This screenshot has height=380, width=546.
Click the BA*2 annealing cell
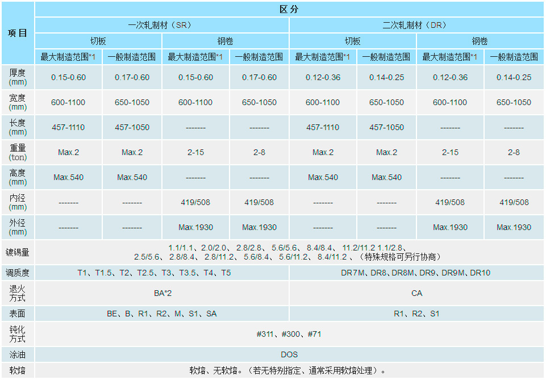click(x=162, y=293)
